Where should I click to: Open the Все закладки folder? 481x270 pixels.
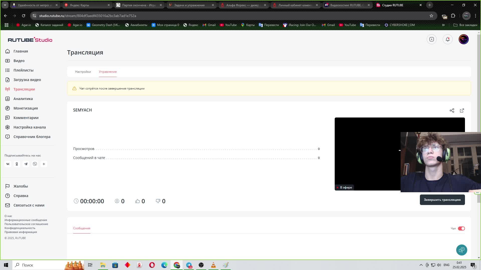(465, 25)
